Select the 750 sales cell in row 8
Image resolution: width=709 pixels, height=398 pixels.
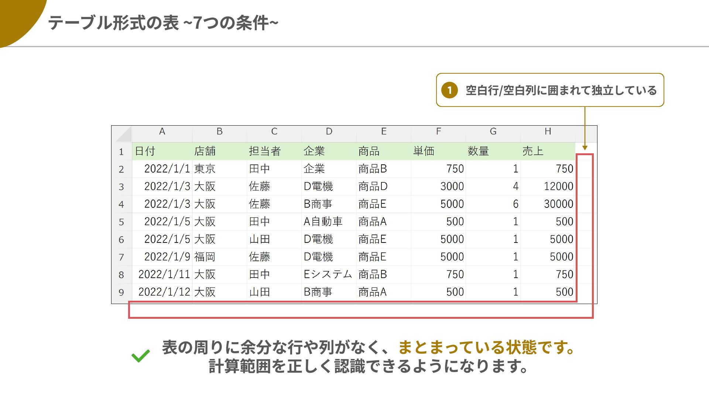(548, 275)
